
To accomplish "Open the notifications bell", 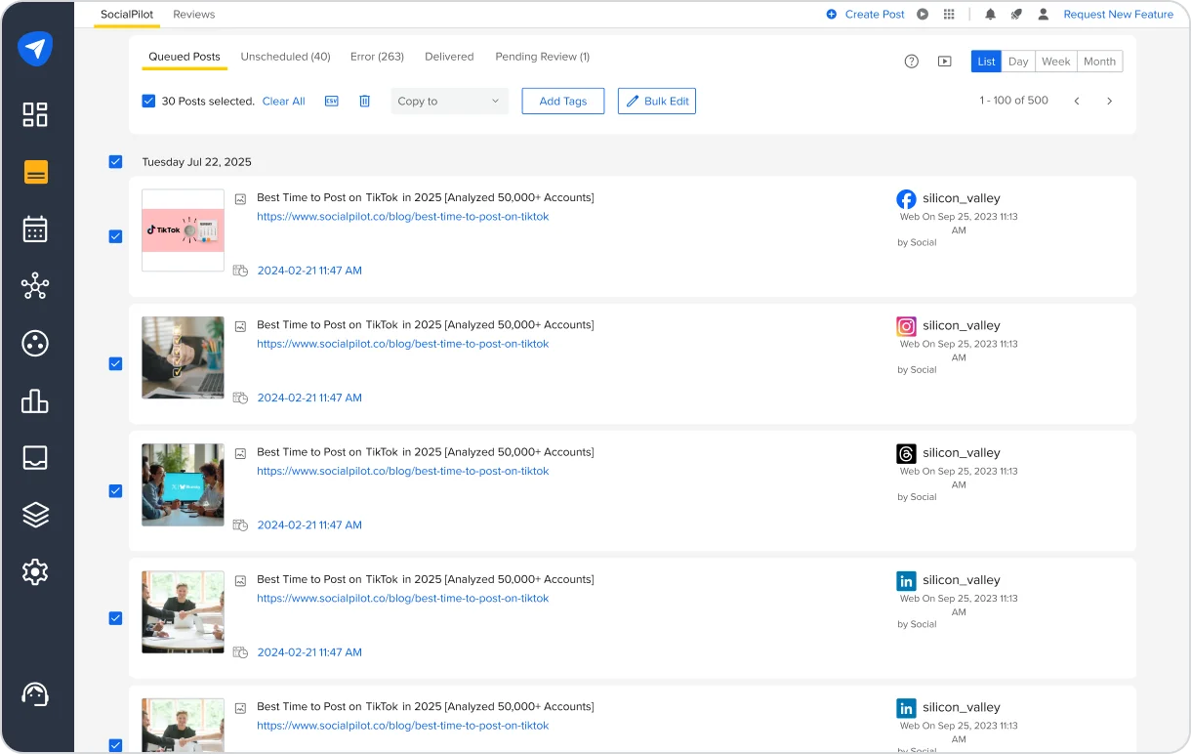I will pos(991,15).
